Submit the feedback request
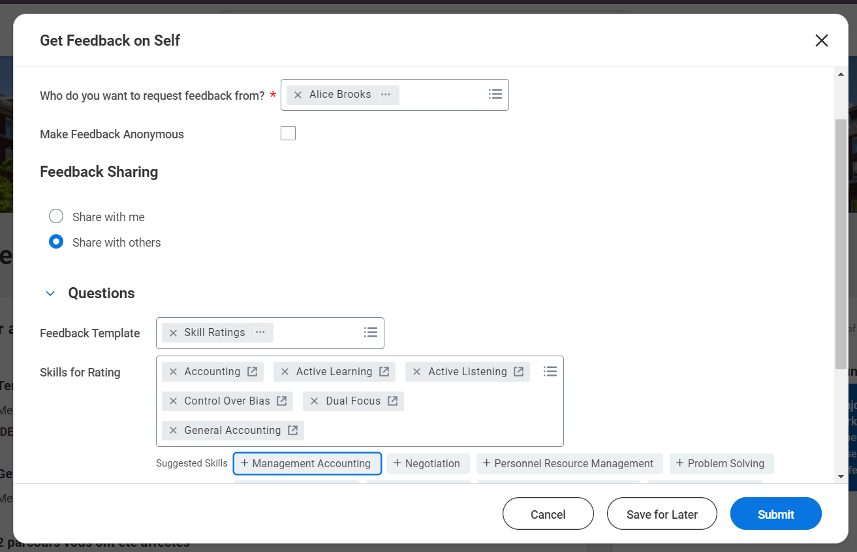 (x=775, y=514)
